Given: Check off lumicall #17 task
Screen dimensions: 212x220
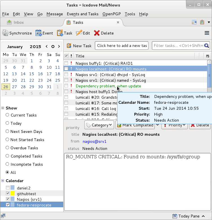Looking at the screenshot, I should coord(66,103).
